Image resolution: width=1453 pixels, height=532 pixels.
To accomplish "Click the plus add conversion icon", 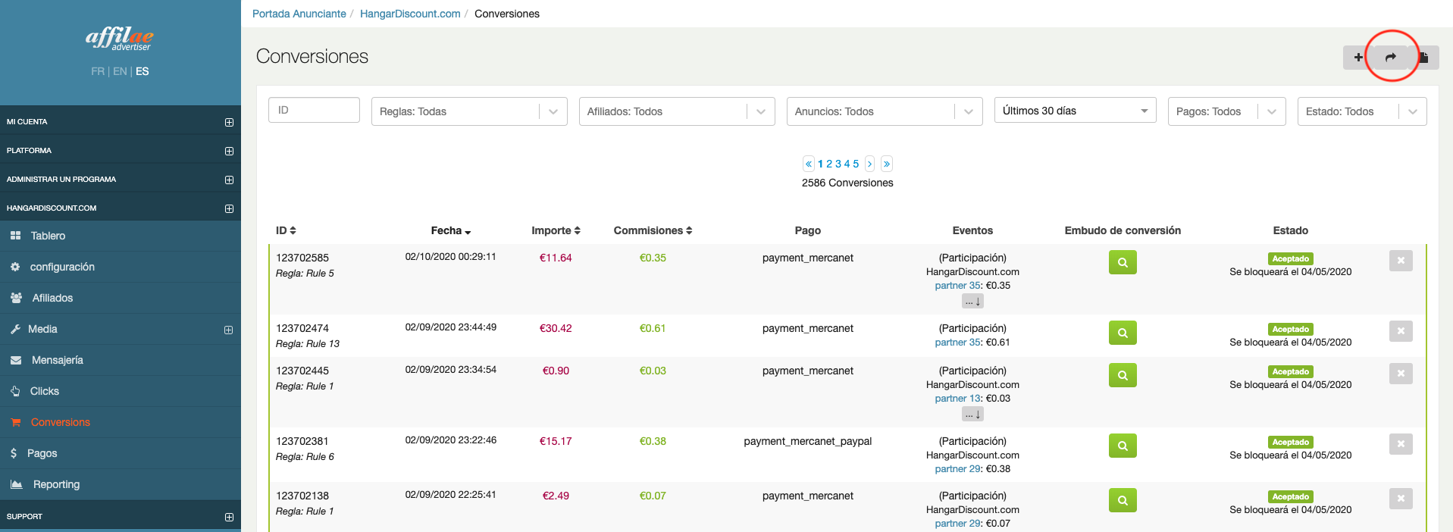I will point(1358,58).
